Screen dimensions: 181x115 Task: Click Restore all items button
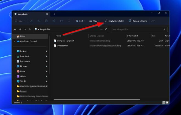[x=138, y=21]
